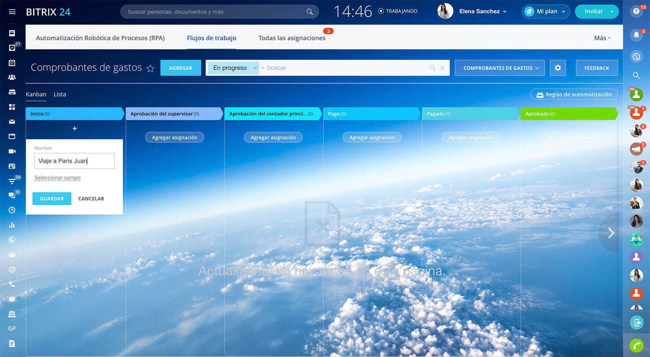Click the favorite star next to Comprobantes de gastos

[x=150, y=69]
